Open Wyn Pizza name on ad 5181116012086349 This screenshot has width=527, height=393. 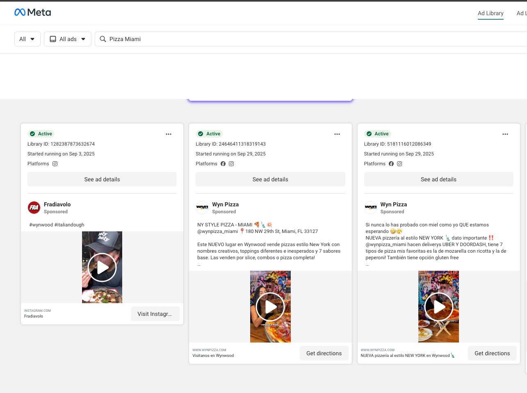click(394, 204)
